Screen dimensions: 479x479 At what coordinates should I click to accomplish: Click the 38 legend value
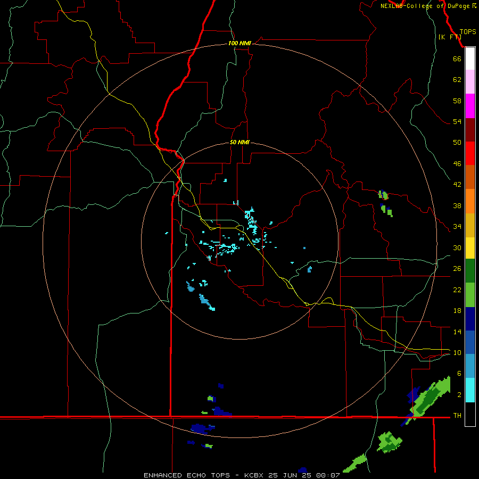(457, 205)
